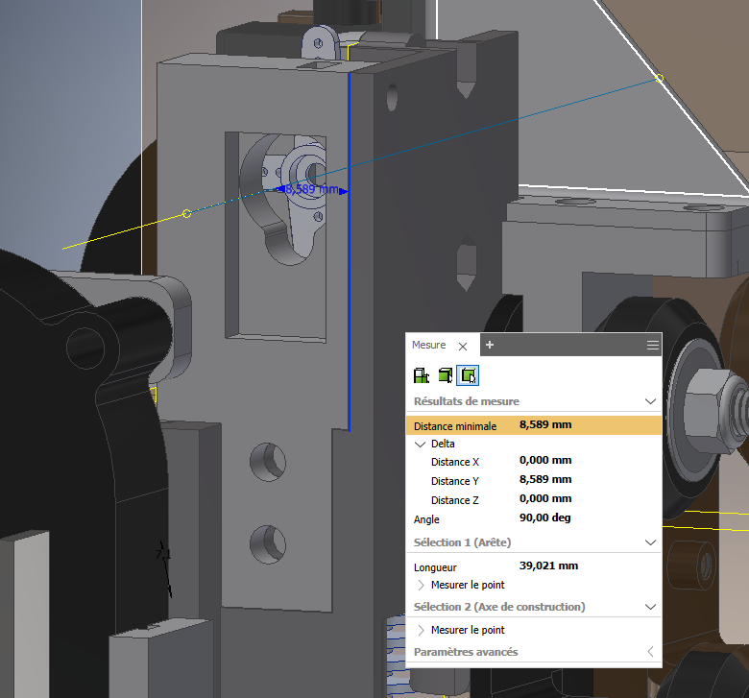Select the highlighted blue vertical edge
The image size is (749, 698).
[x=350, y=251]
